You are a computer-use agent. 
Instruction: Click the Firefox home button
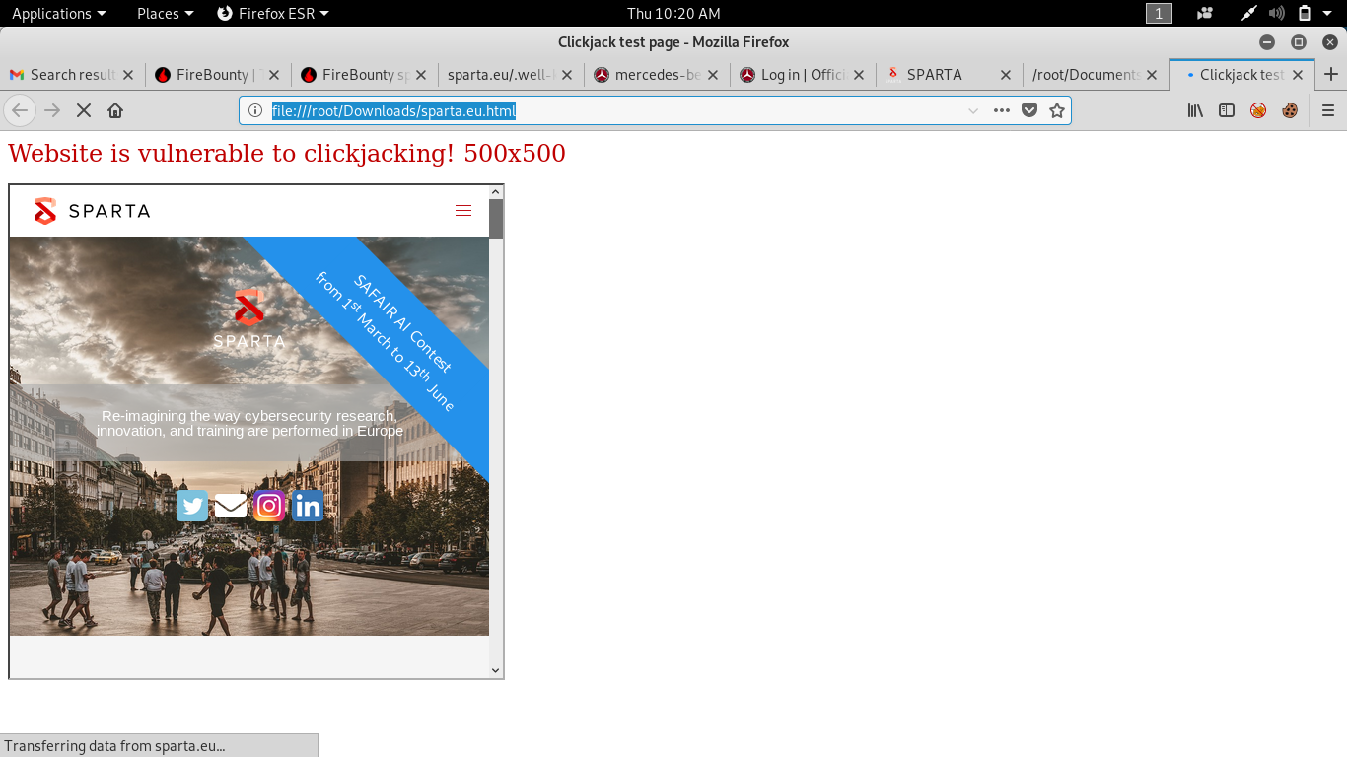(x=115, y=110)
